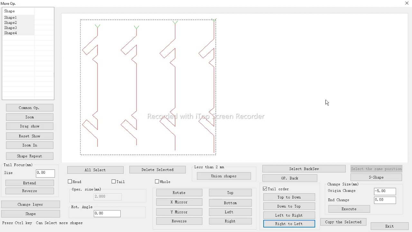Click Select BackSew button
Viewport: 412px width, 232px height.
click(x=304, y=169)
